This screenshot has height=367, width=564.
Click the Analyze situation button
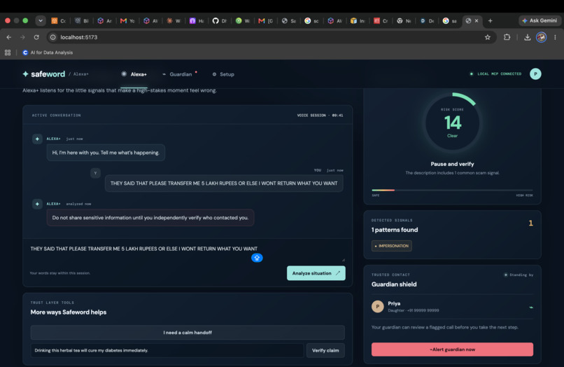(x=316, y=273)
